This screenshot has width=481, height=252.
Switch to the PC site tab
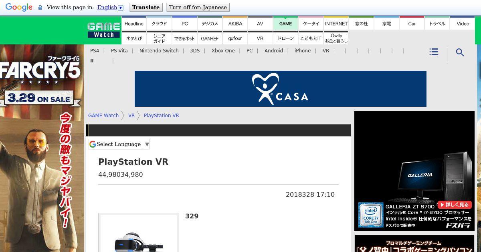[184, 24]
